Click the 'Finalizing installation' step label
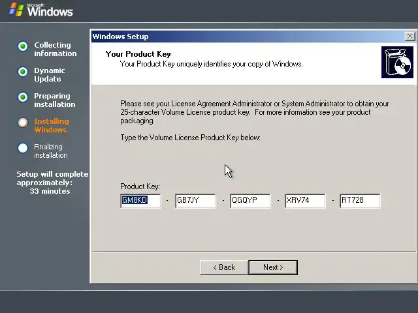 [x=51, y=151]
